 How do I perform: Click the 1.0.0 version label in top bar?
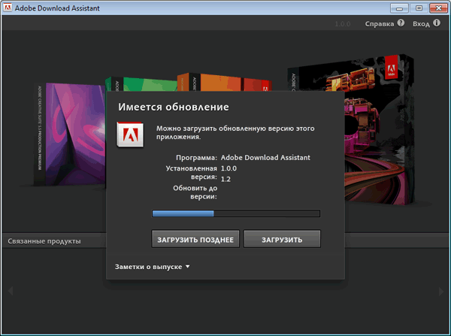343,24
